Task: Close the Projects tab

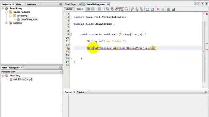Action: pos(13,4)
